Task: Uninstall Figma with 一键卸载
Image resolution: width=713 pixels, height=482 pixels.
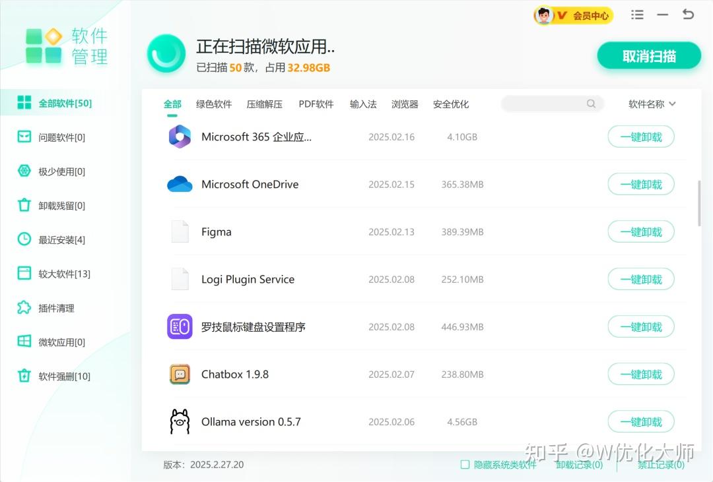Action: [640, 231]
